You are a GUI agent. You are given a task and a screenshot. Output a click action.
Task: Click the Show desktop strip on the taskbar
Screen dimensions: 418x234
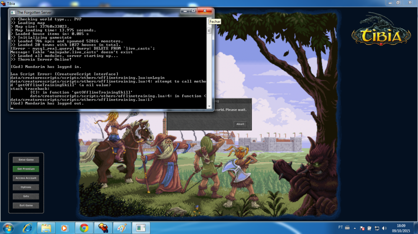[416, 228]
